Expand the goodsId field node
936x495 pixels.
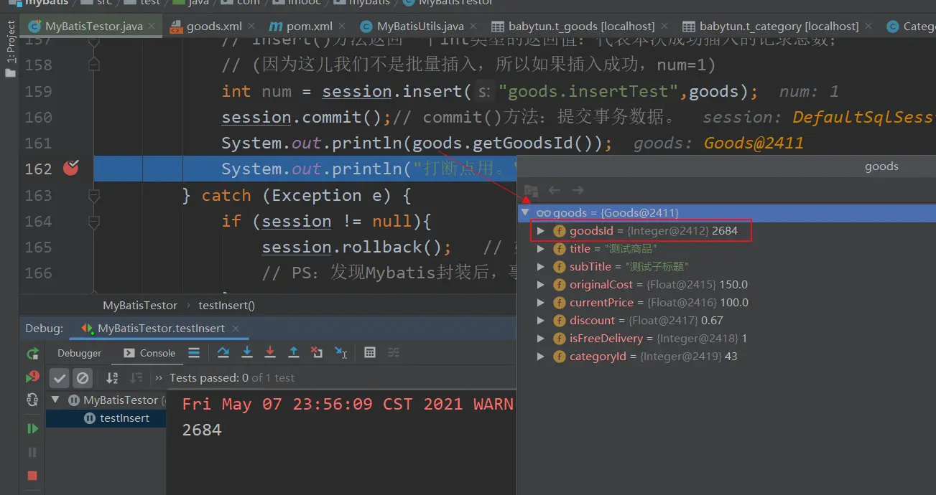[x=541, y=231]
